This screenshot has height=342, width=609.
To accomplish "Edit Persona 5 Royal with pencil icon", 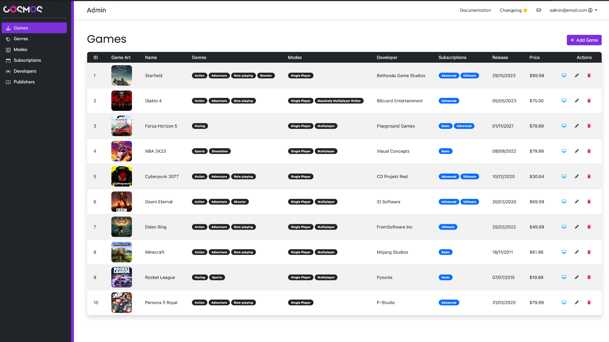I will click(577, 302).
